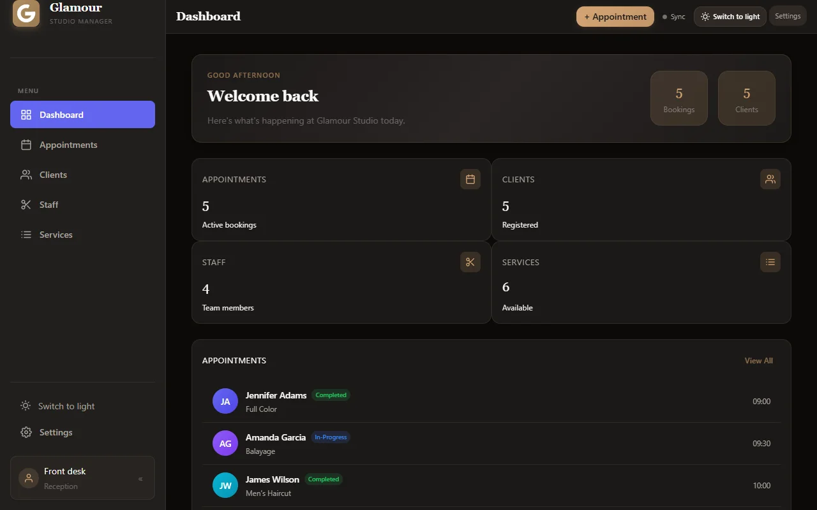This screenshot has width=817, height=510.
Task: Click the Completed badge for James Wilson
Action: click(324, 479)
